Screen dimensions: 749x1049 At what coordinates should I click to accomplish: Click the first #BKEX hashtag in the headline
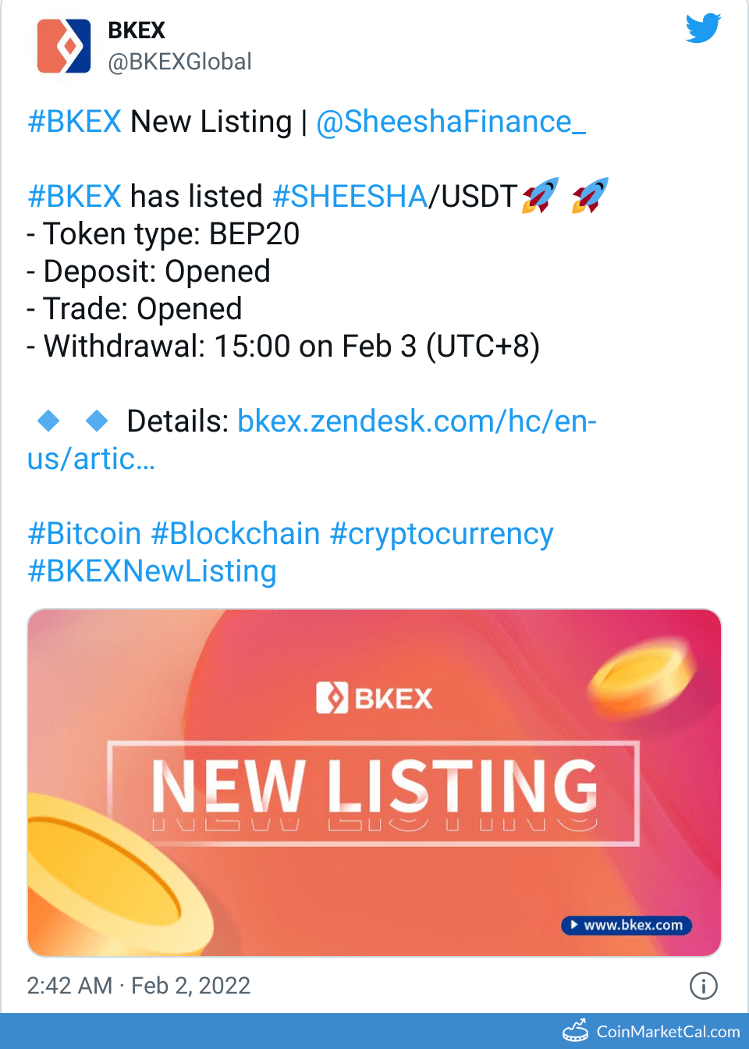click(75, 122)
